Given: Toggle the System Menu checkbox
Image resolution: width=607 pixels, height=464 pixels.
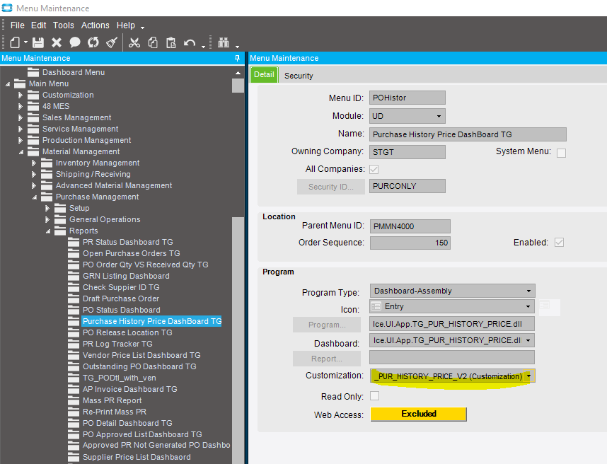Looking at the screenshot, I should click(561, 152).
